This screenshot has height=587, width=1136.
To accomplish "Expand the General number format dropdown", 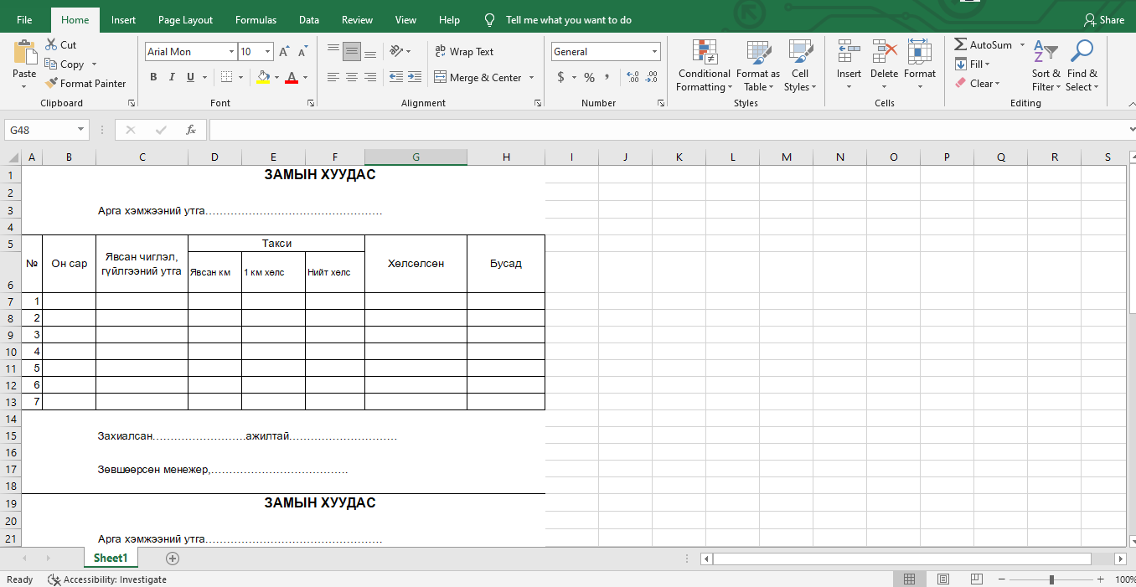I will [654, 52].
